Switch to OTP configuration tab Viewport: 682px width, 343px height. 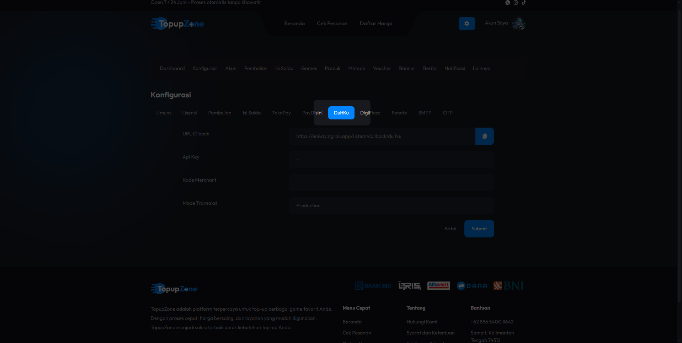click(448, 113)
